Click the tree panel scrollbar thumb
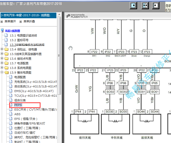 [x=59, y=56]
